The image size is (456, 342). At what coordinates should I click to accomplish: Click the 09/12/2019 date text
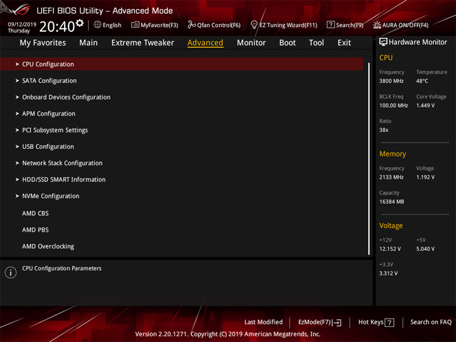(22, 25)
